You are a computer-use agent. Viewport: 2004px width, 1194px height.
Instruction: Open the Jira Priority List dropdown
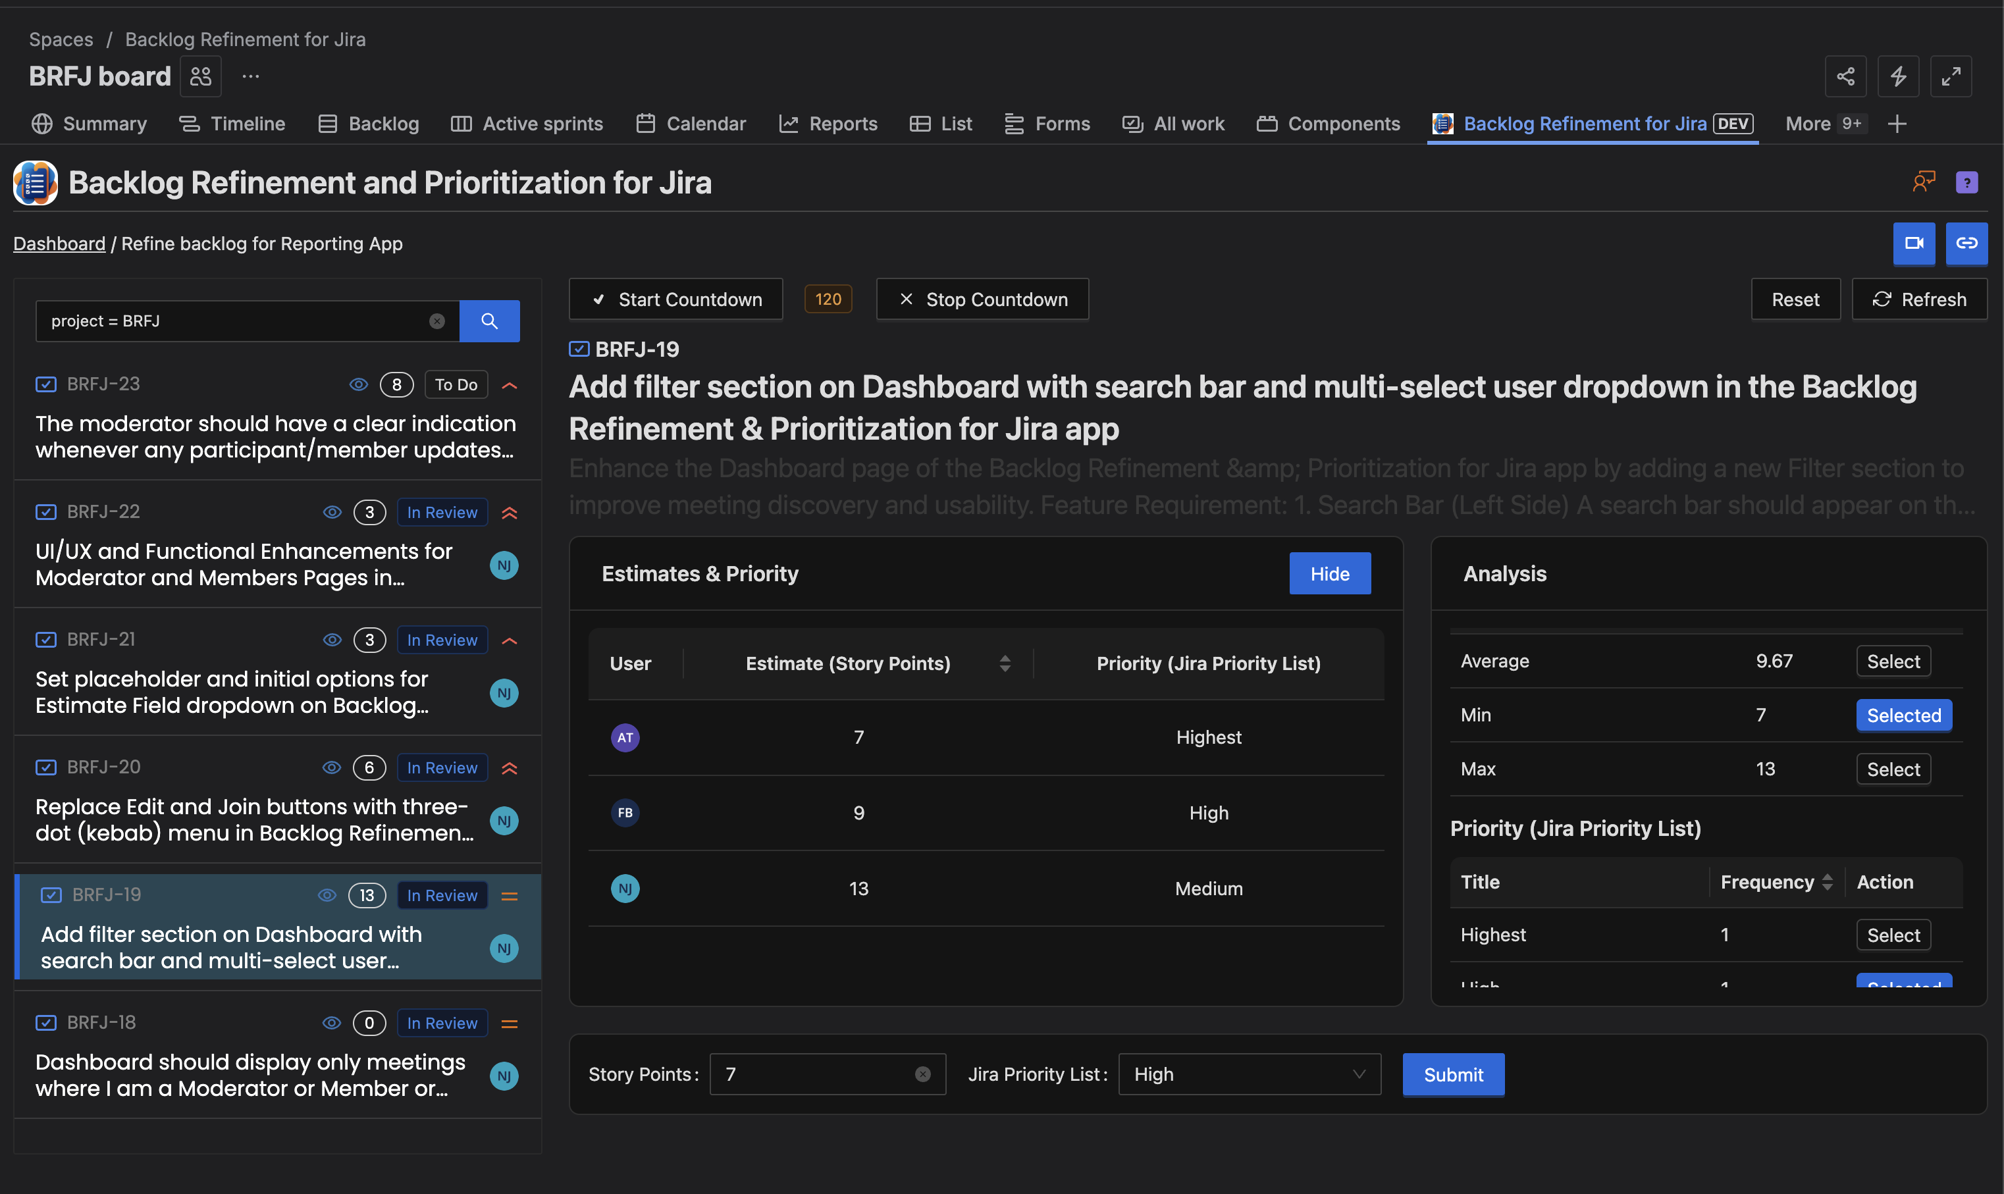coord(1249,1074)
